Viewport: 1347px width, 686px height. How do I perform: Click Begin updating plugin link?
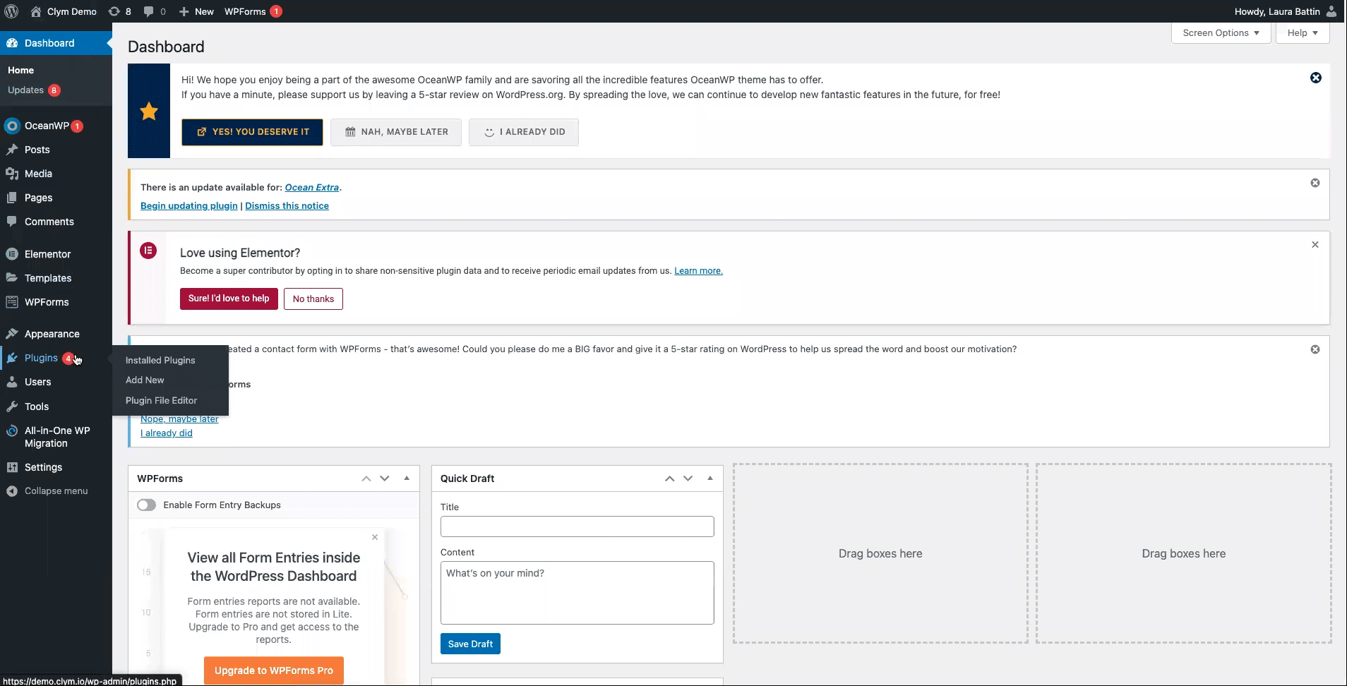[189, 206]
